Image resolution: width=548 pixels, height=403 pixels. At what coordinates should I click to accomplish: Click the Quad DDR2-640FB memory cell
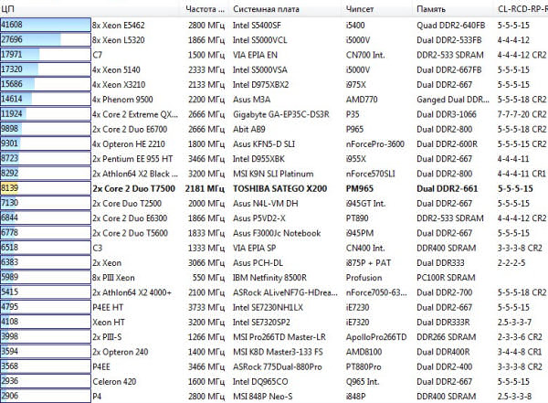point(451,26)
